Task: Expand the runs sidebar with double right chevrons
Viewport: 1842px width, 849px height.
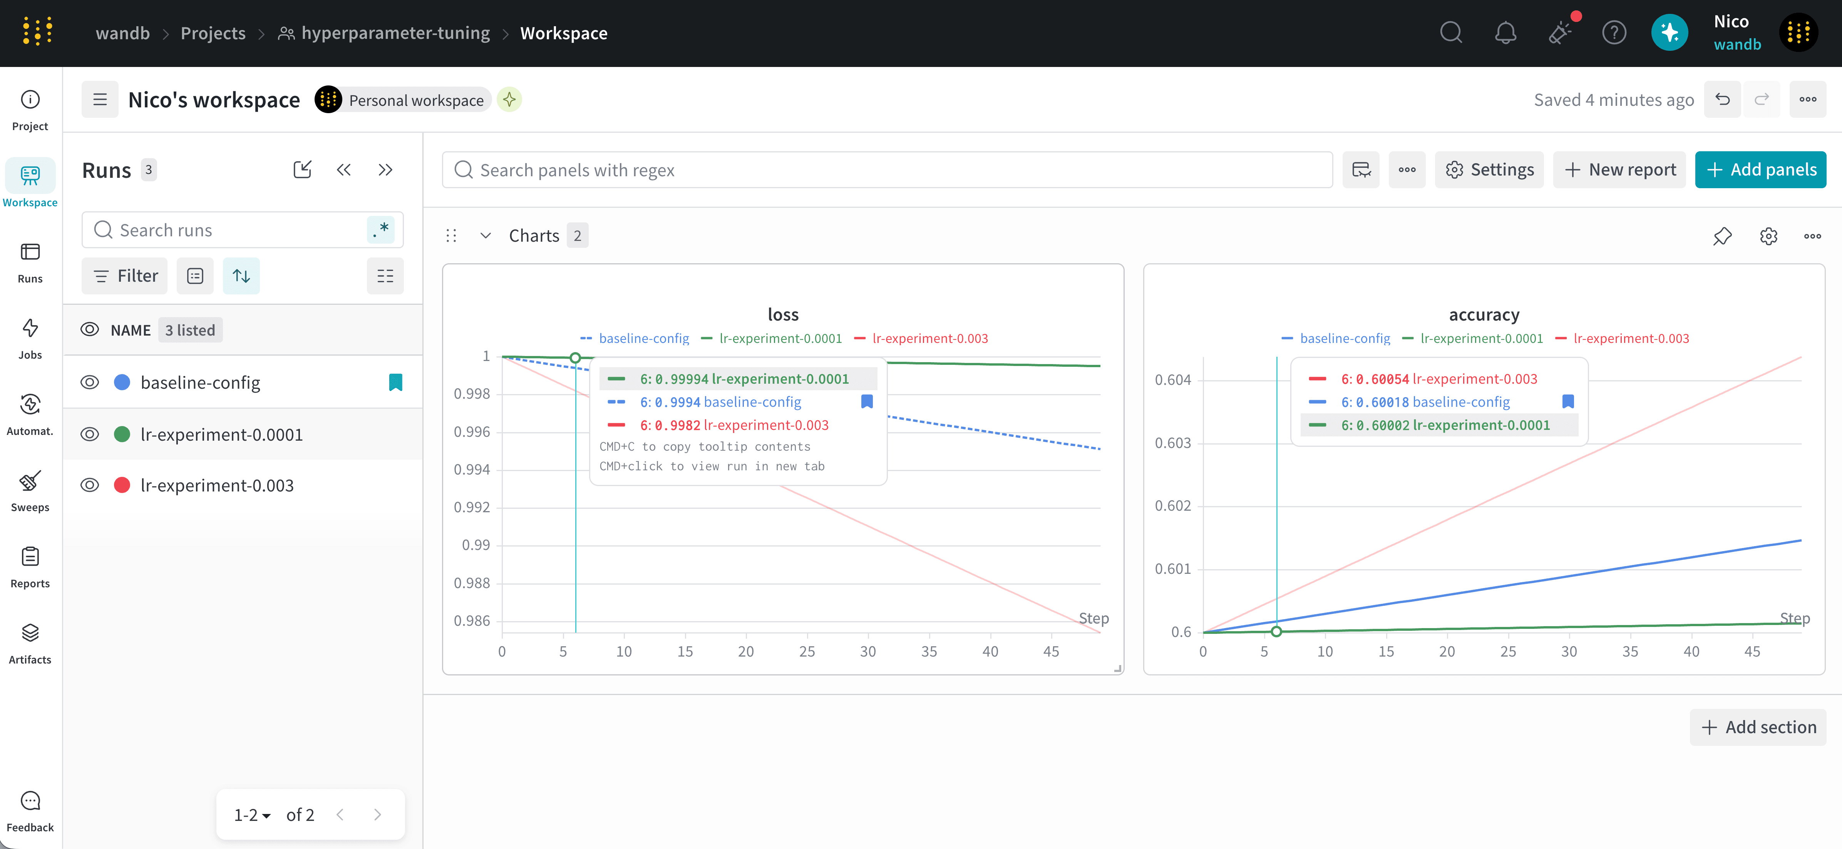Action: [385, 169]
